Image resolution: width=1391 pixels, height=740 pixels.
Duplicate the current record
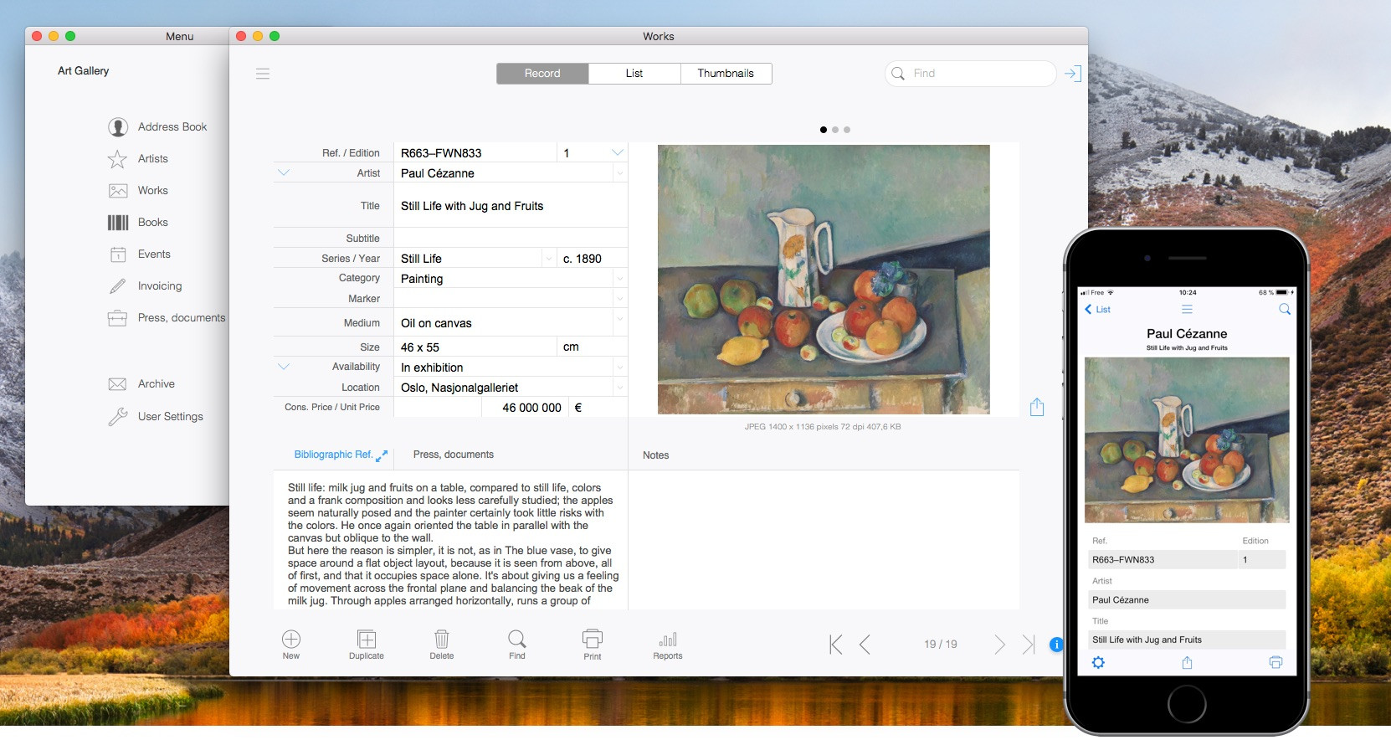pyautogui.click(x=367, y=645)
